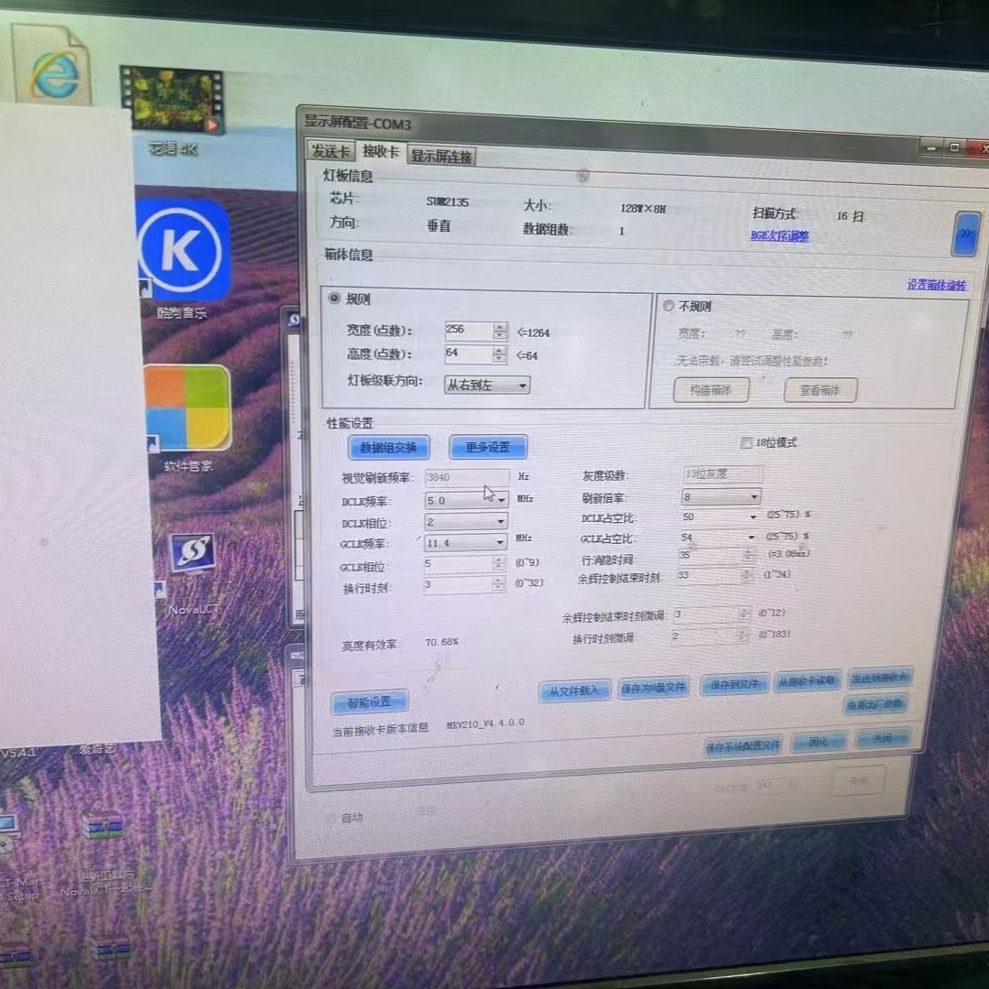Click the 数据组交换 button

(x=388, y=447)
